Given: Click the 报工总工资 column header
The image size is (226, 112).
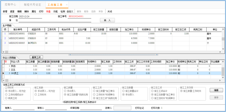Looking at the screenshot, I should (181, 29).
